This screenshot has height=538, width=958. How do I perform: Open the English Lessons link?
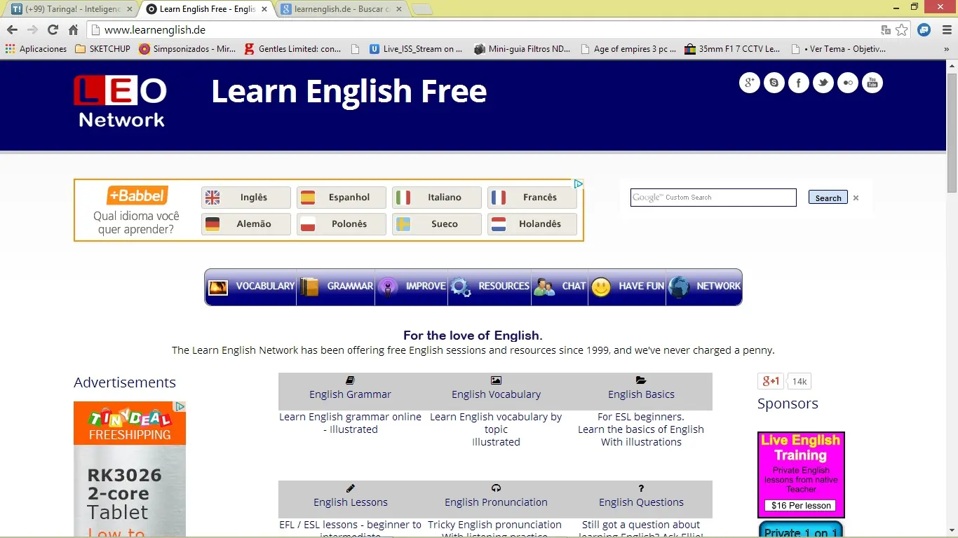tap(351, 502)
